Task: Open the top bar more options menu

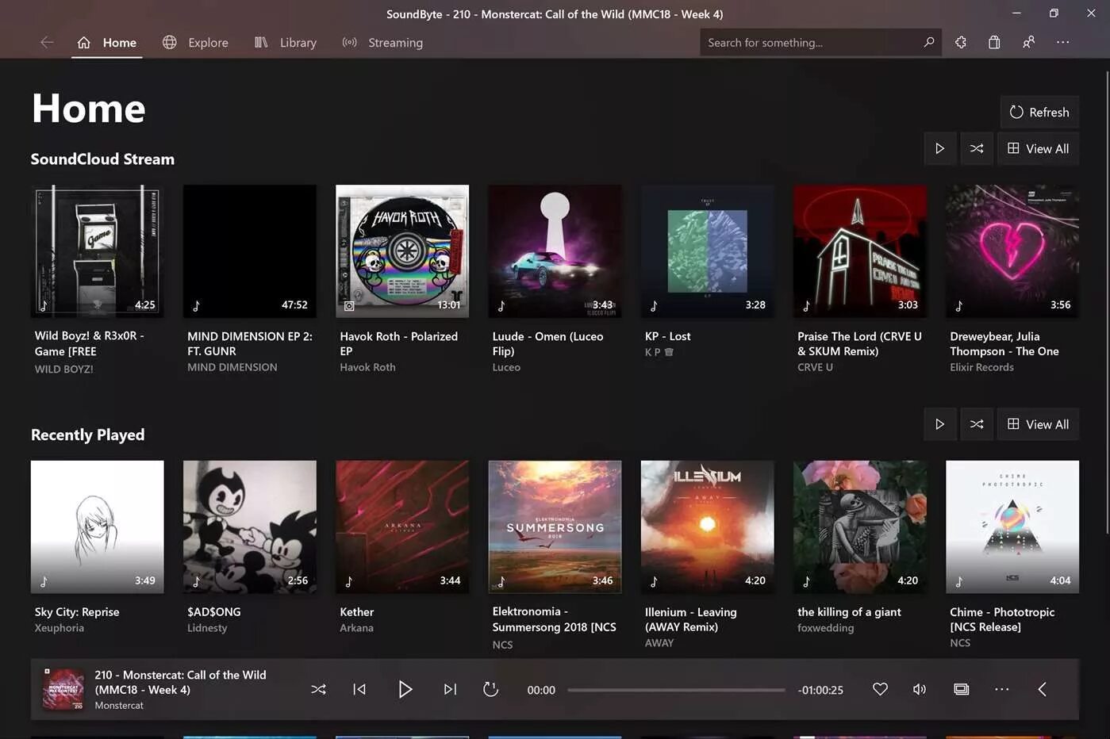Action: [1062, 42]
